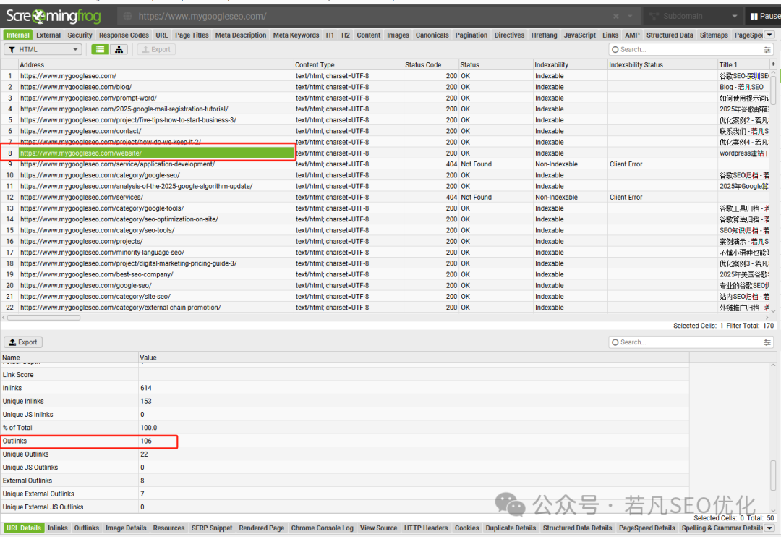Click the lower search filter options icon
Viewport: 781px width, 537px height.
click(767, 342)
